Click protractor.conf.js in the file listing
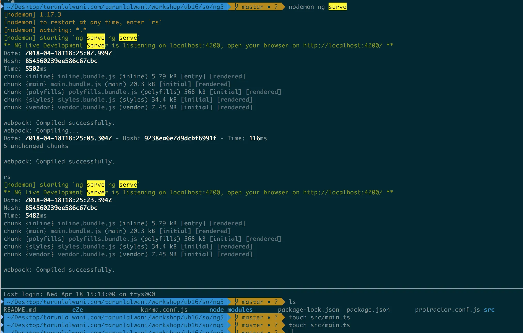This screenshot has height=333, width=523. coord(447,310)
